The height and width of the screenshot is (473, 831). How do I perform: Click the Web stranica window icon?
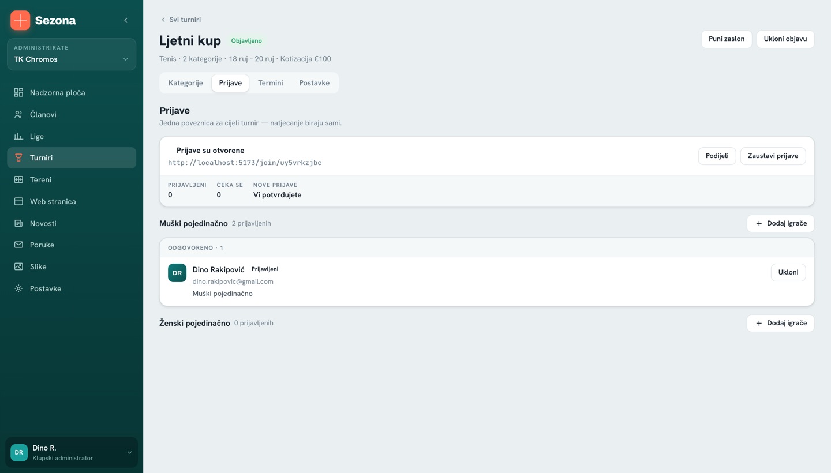[x=18, y=201]
